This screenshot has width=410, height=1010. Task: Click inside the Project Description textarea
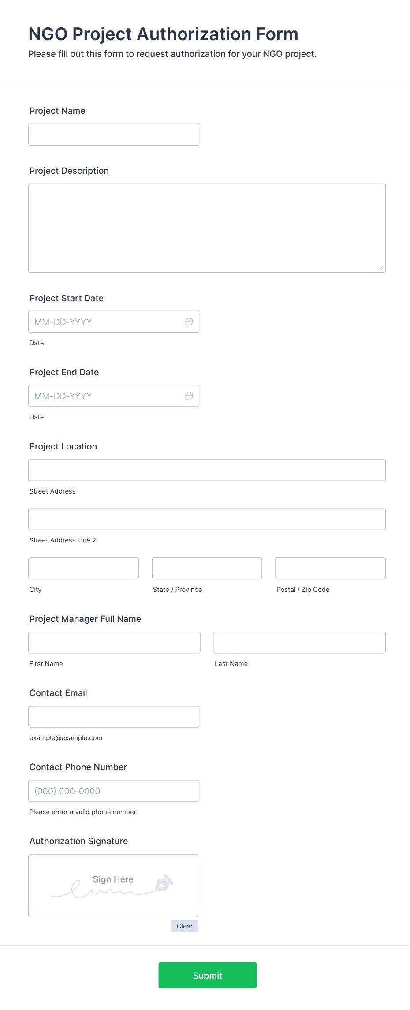(x=207, y=228)
